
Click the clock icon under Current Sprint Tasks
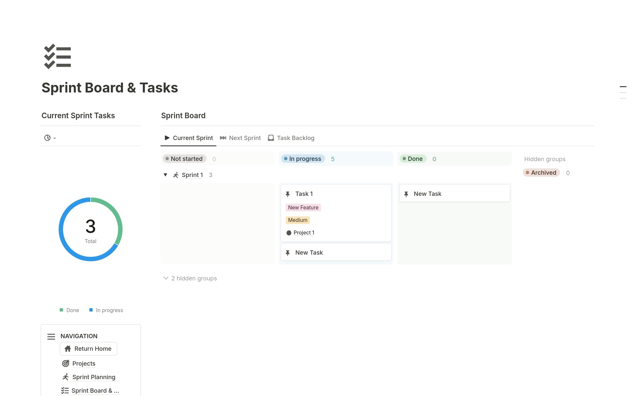point(47,138)
